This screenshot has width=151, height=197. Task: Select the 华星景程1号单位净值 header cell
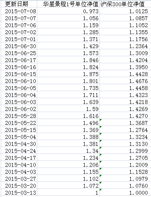pyautogui.click(x=68, y=4)
